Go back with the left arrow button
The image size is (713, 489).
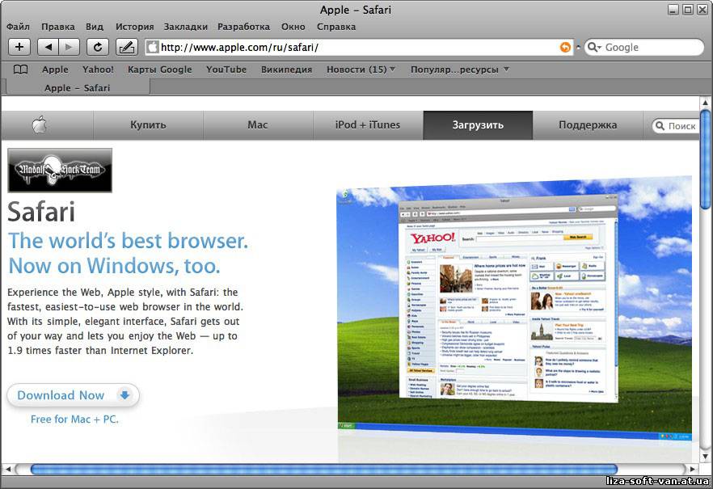(48, 47)
